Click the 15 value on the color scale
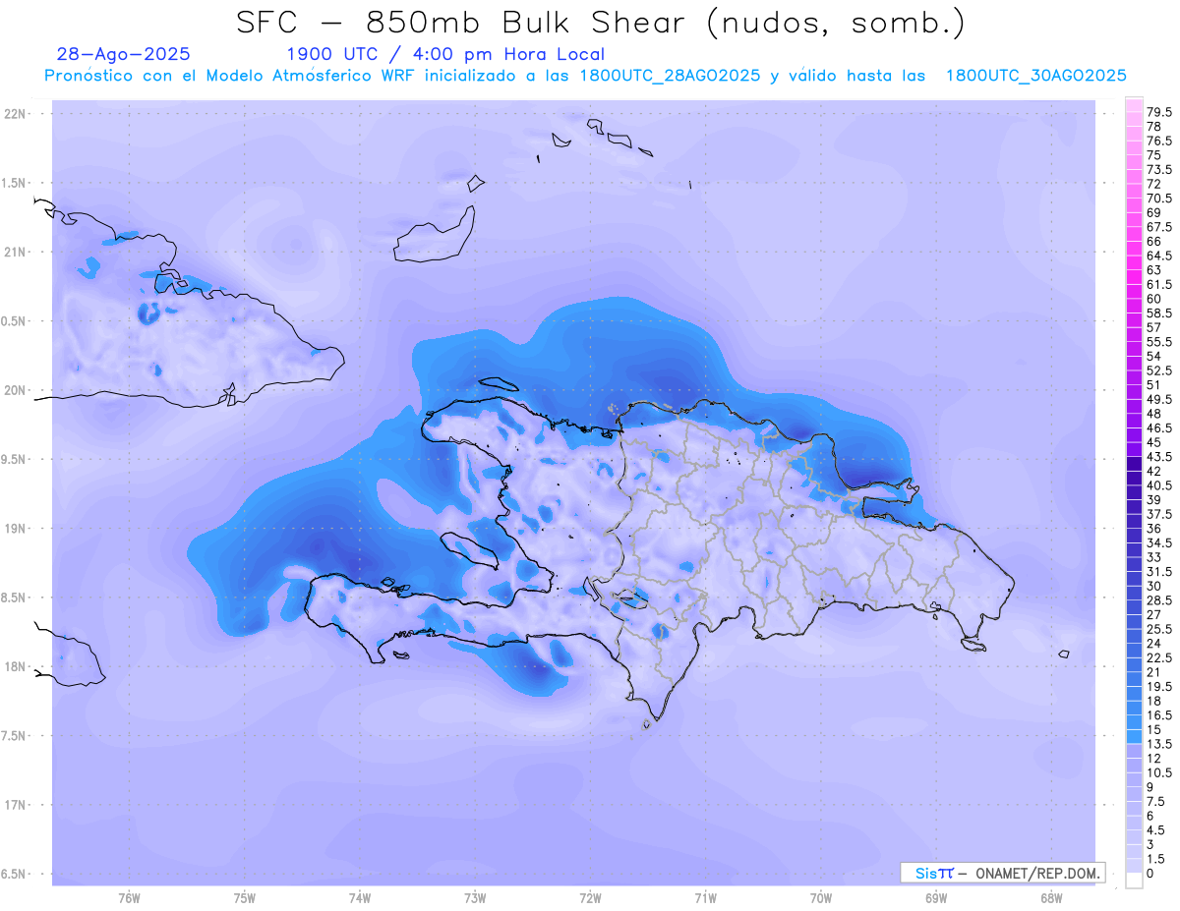Image resolution: width=1180 pixels, height=911 pixels. click(x=1154, y=729)
